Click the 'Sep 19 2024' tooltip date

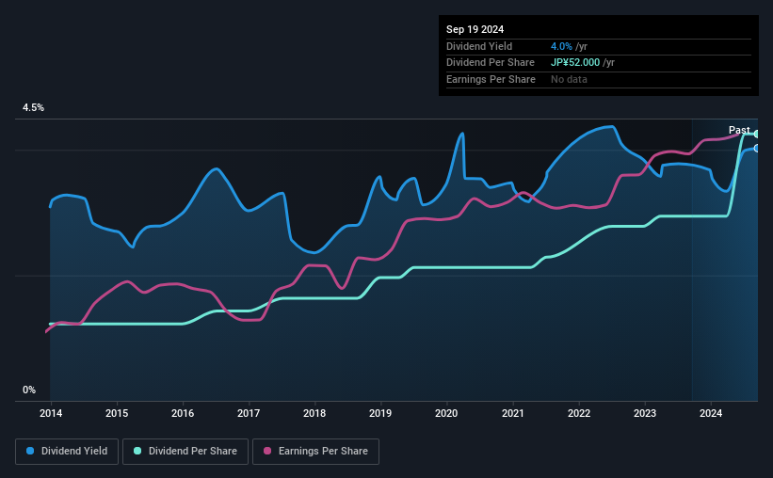[475, 29]
